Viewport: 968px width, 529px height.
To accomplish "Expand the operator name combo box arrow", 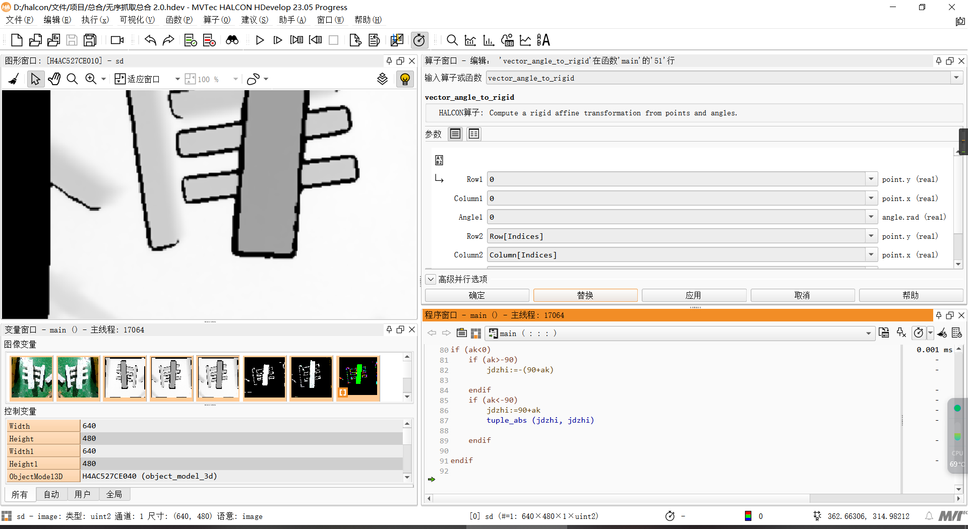I will click(956, 78).
